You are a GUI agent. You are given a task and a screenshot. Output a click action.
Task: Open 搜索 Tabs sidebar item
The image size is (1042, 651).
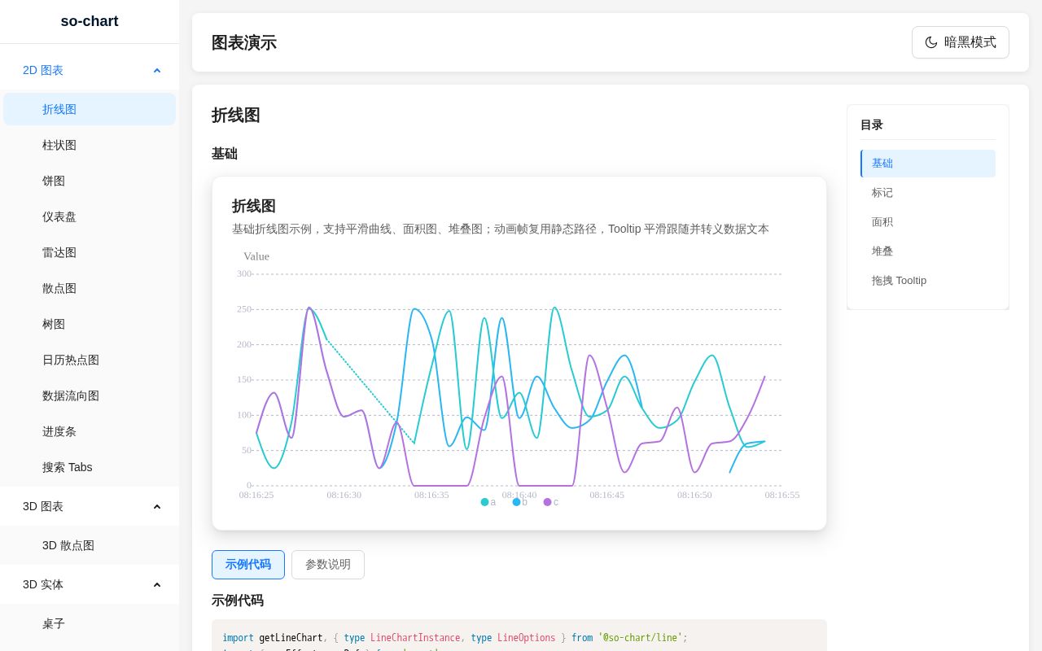coord(90,467)
